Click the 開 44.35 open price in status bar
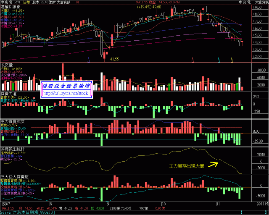 65,208
